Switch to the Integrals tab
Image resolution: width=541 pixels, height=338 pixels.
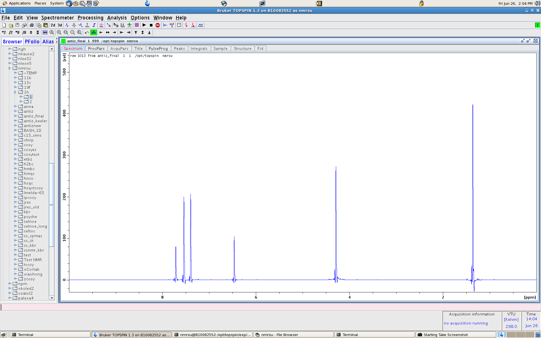(x=199, y=48)
